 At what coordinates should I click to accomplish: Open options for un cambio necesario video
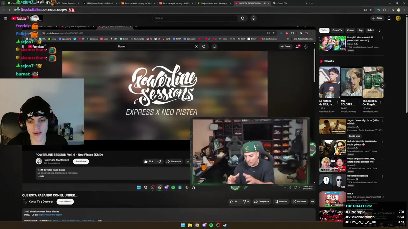[382, 176]
